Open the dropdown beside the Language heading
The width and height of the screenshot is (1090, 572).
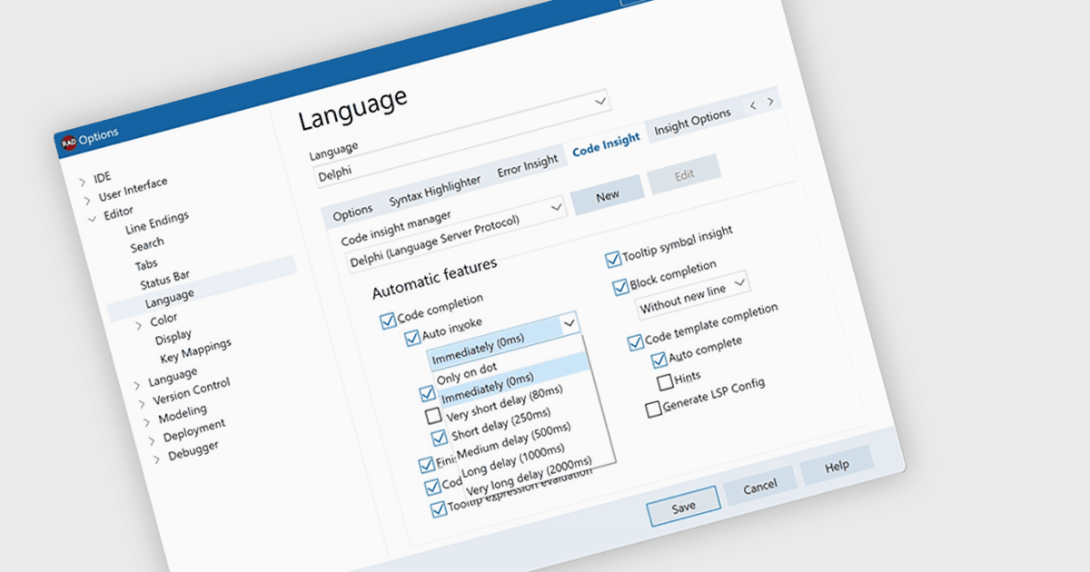600,101
